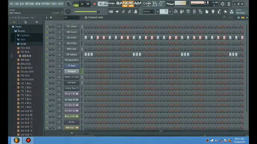Image resolution: width=257 pixels, height=144 pixels.
Task: Toggle the green song/pattern mode button
Action: click(x=76, y=4)
